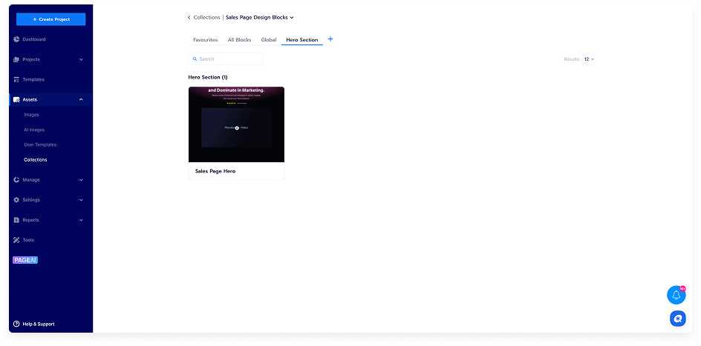
Task: Switch to the All Blocks tab
Action: click(x=239, y=40)
